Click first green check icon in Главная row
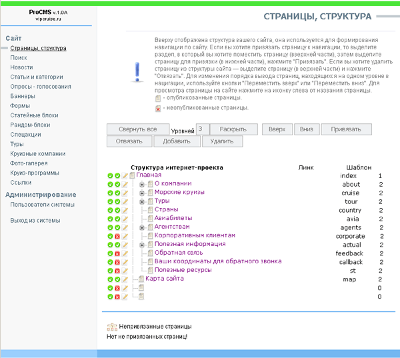The image size is (400, 358). 110,176
